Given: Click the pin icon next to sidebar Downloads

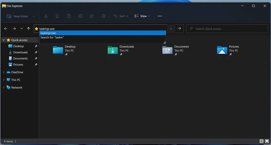Looking at the screenshot, I should 36,52.
